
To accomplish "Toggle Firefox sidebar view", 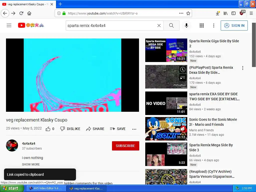I will (x=233, y=13).
